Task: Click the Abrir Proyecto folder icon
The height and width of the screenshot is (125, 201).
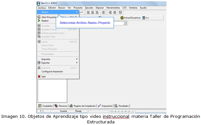Action: (39, 17)
